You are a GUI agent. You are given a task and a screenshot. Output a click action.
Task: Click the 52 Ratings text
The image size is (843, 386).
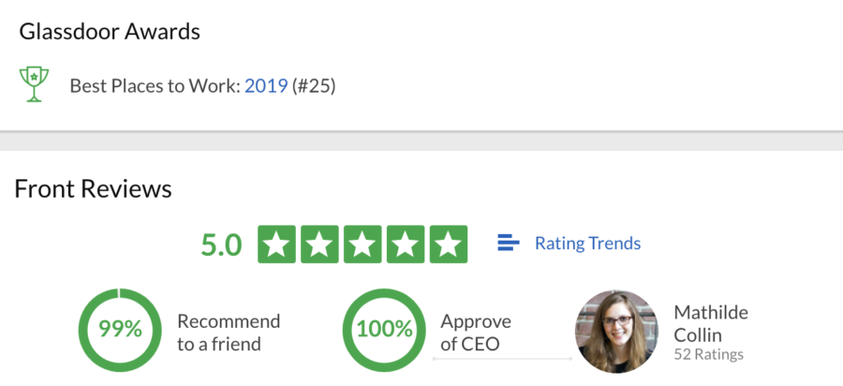pyautogui.click(x=709, y=354)
